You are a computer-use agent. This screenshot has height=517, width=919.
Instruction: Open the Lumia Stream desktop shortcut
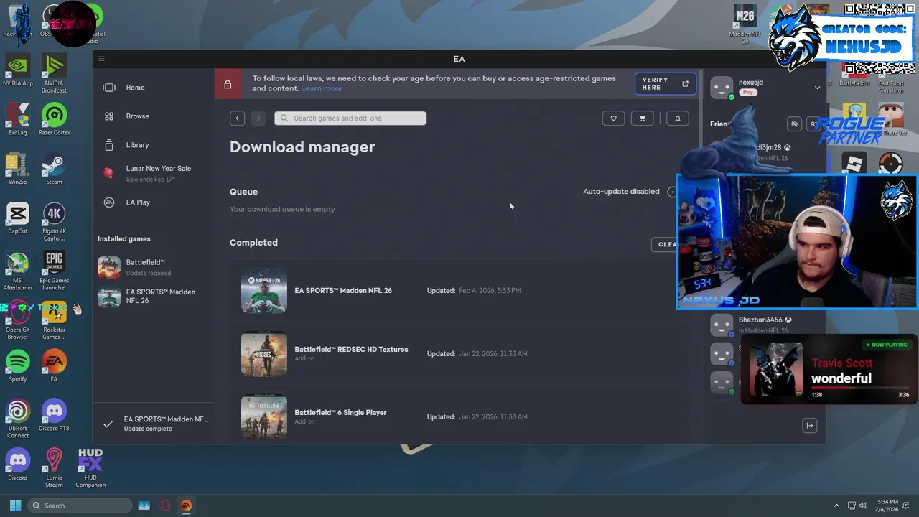[x=54, y=468]
